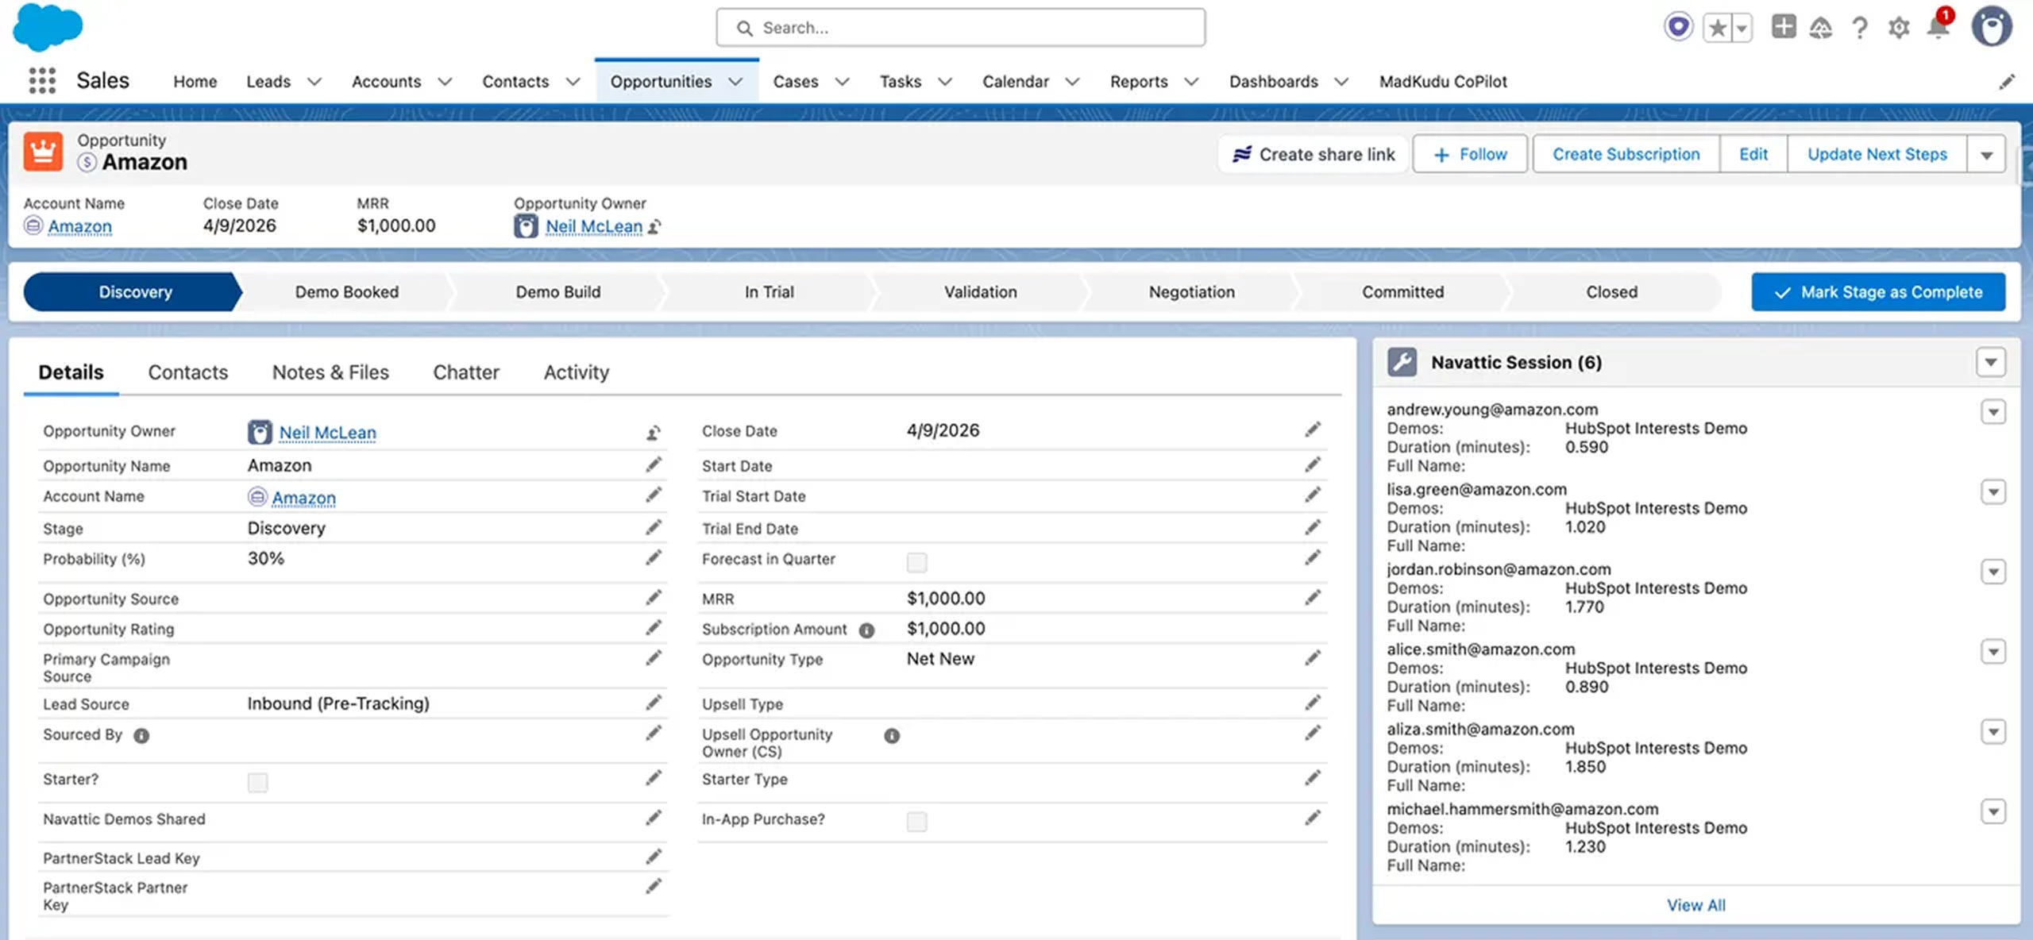This screenshot has width=2033, height=940.
Task: Open the Trailhead guidance icon
Action: tap(1820, 29)
